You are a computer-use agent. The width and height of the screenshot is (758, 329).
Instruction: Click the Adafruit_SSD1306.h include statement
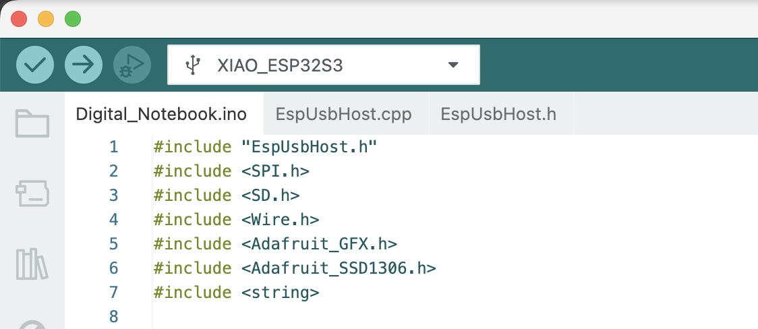coord(295,268)
